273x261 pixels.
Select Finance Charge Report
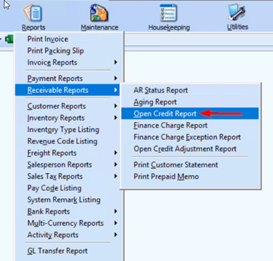[x=190, y=125]
